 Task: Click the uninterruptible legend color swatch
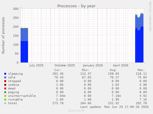[5, 96]
